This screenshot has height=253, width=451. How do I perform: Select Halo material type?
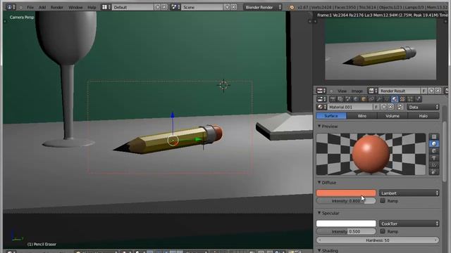424,116
